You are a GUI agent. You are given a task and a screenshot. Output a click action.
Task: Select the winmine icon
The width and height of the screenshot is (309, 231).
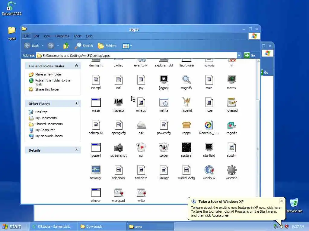231,170
